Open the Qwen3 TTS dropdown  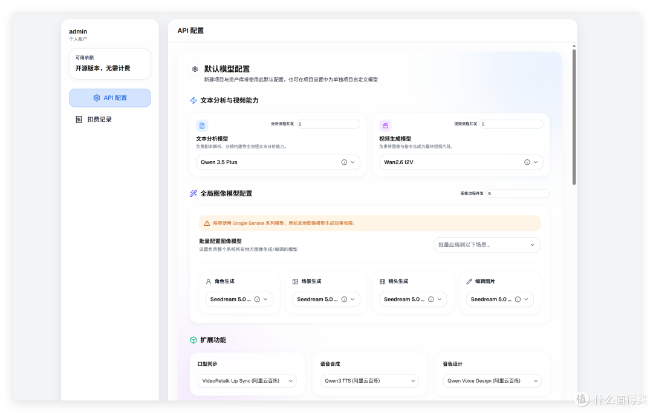click(369, 381)
